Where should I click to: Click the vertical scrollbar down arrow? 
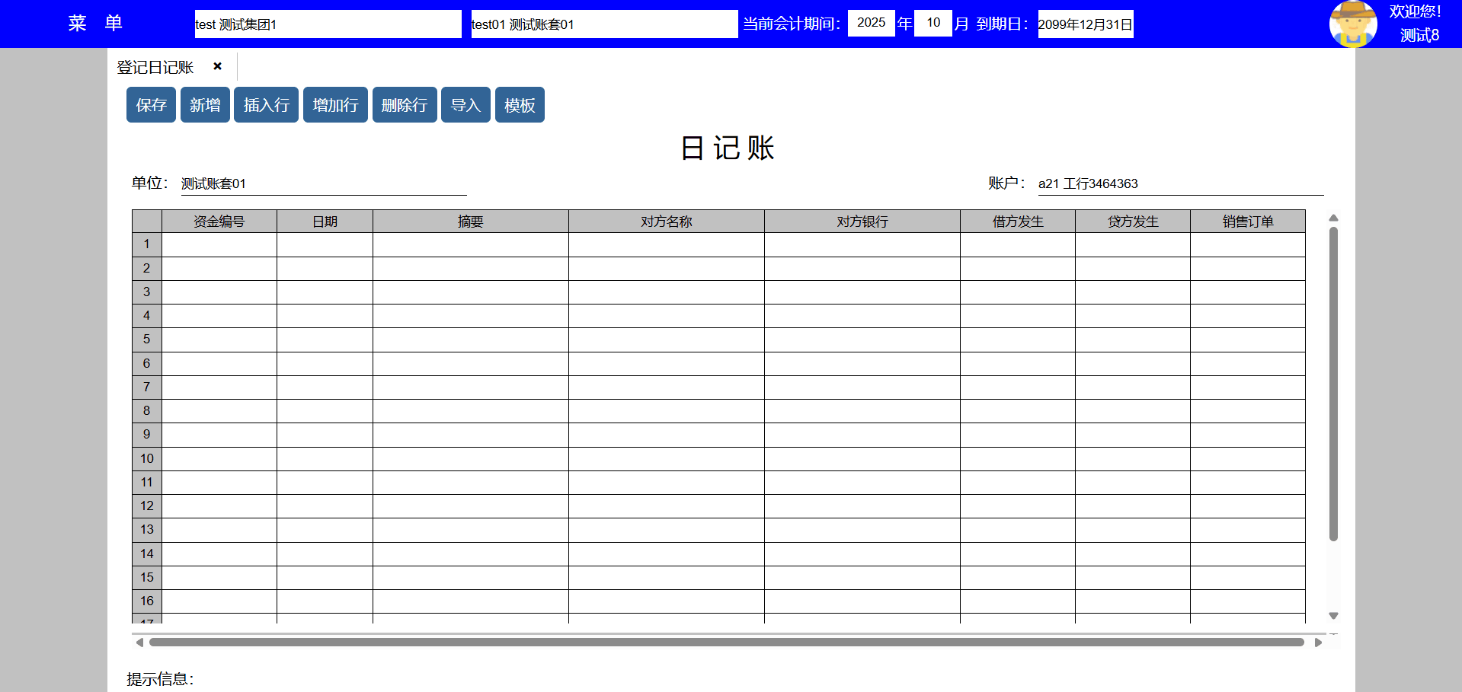(x=1333, y=616)
